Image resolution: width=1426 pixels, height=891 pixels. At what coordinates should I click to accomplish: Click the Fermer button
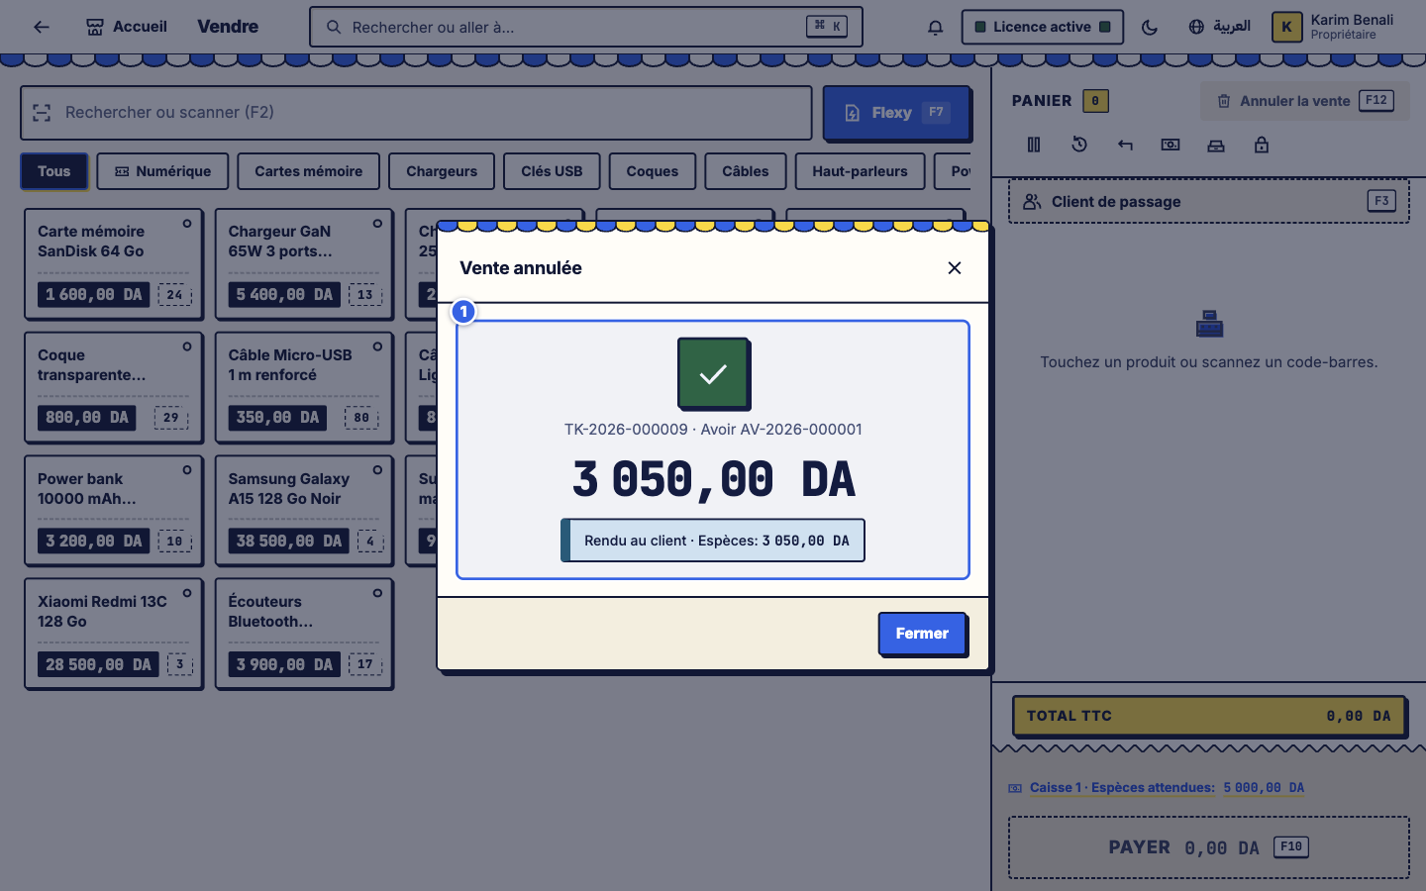point(922,634)
